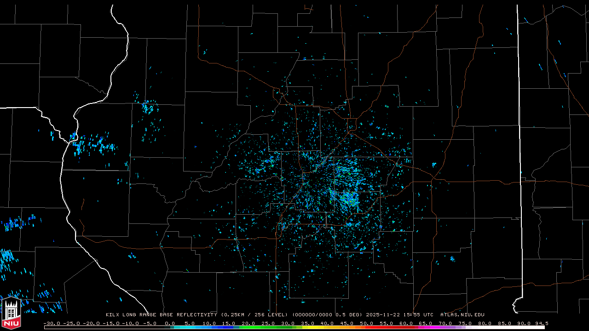
Task: Click the -30.0 scale label
Action: click(x=52, y=323)
